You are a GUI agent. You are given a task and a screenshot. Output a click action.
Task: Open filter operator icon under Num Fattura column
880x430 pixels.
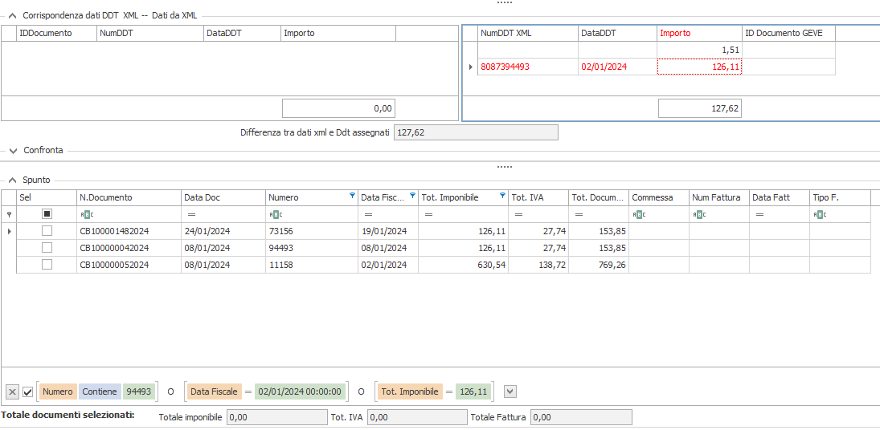[699, 214]
